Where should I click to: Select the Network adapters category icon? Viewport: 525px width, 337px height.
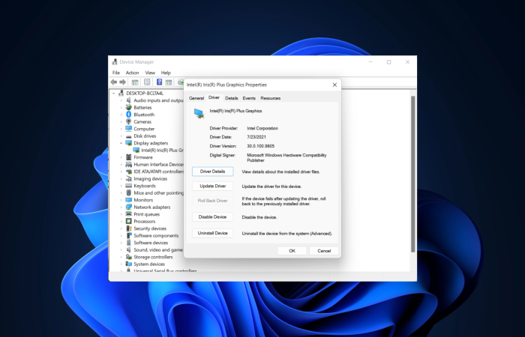point(128,207)
